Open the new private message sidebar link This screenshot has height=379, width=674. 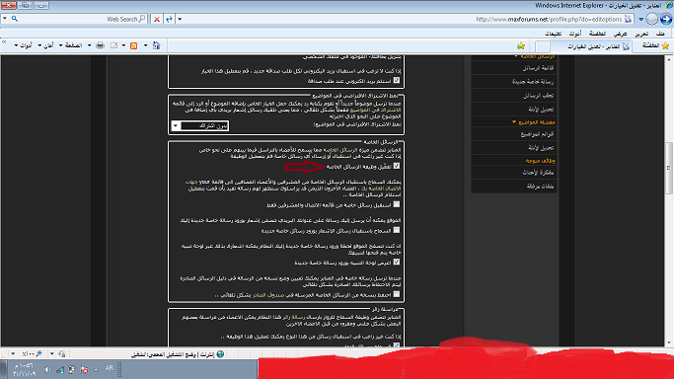coord(533,82)
